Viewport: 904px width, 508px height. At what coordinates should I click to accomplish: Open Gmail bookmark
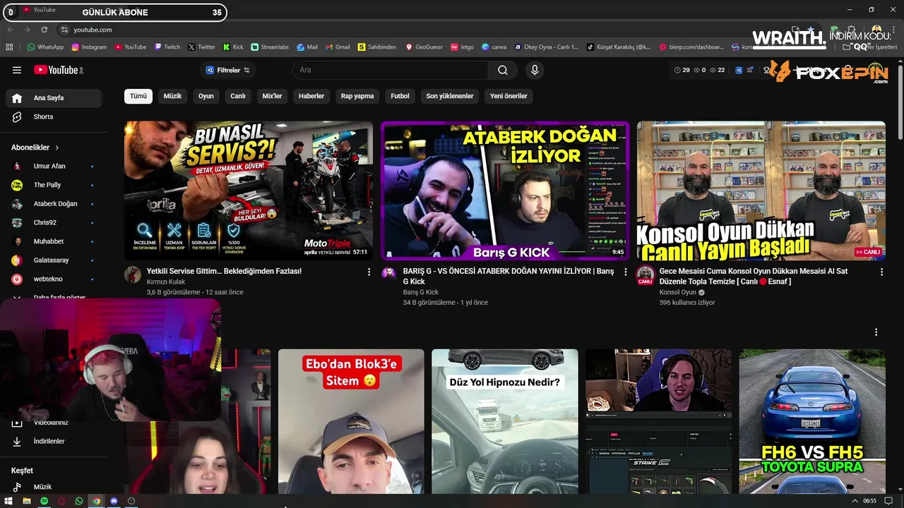pyautogui.click(x=338, y=47)
